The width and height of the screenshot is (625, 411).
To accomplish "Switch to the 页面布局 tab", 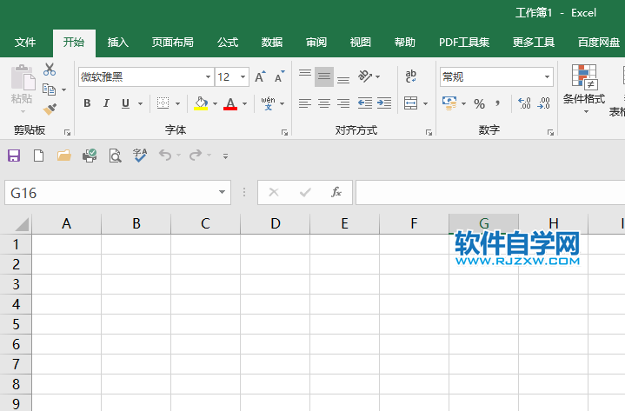I will [x=173, y=43].
